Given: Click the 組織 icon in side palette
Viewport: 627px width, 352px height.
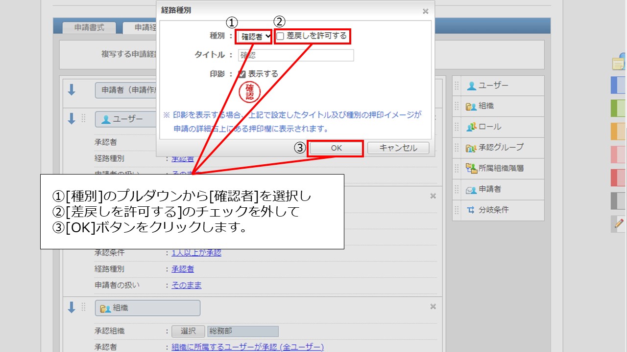Looking at the screenshot, I should (x=472, y=107).
